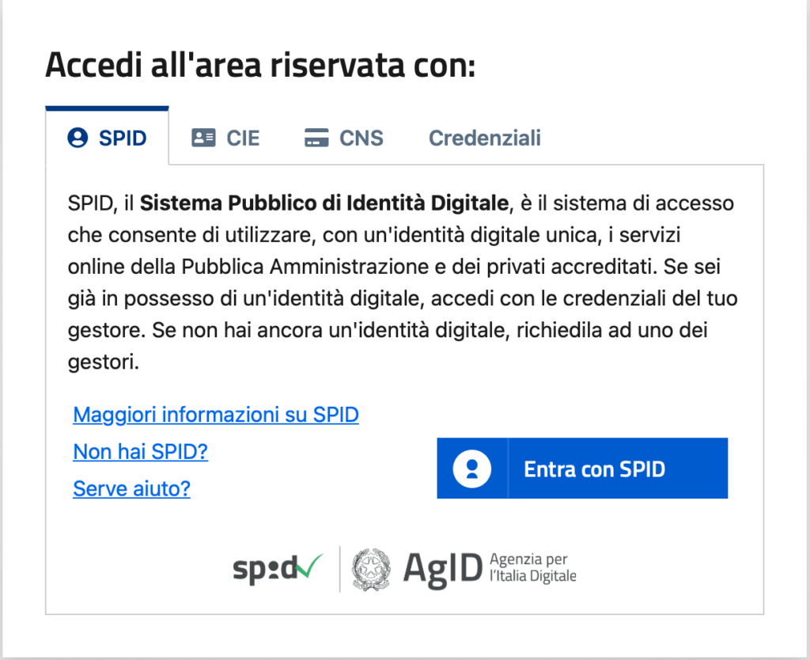This screenshot has height=660, width=810.
Task: Click the round user icon on the SPID button
Action: (471, 468)
